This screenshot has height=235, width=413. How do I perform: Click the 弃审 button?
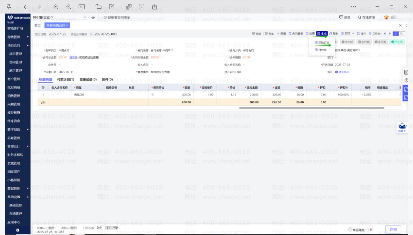pyautogui.click(x=393, y=230)
